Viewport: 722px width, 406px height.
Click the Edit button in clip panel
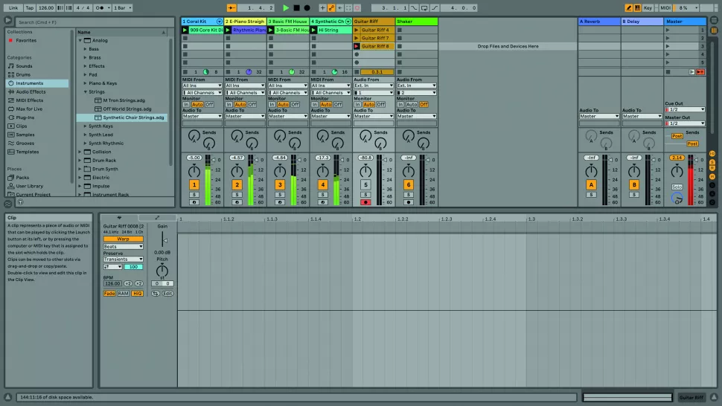pyautogui.click(x=167, y=294)
